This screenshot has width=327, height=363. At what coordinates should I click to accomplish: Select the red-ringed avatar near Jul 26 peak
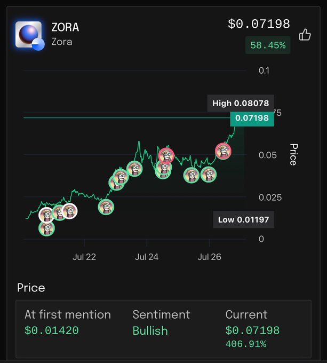tap(223, 151)
